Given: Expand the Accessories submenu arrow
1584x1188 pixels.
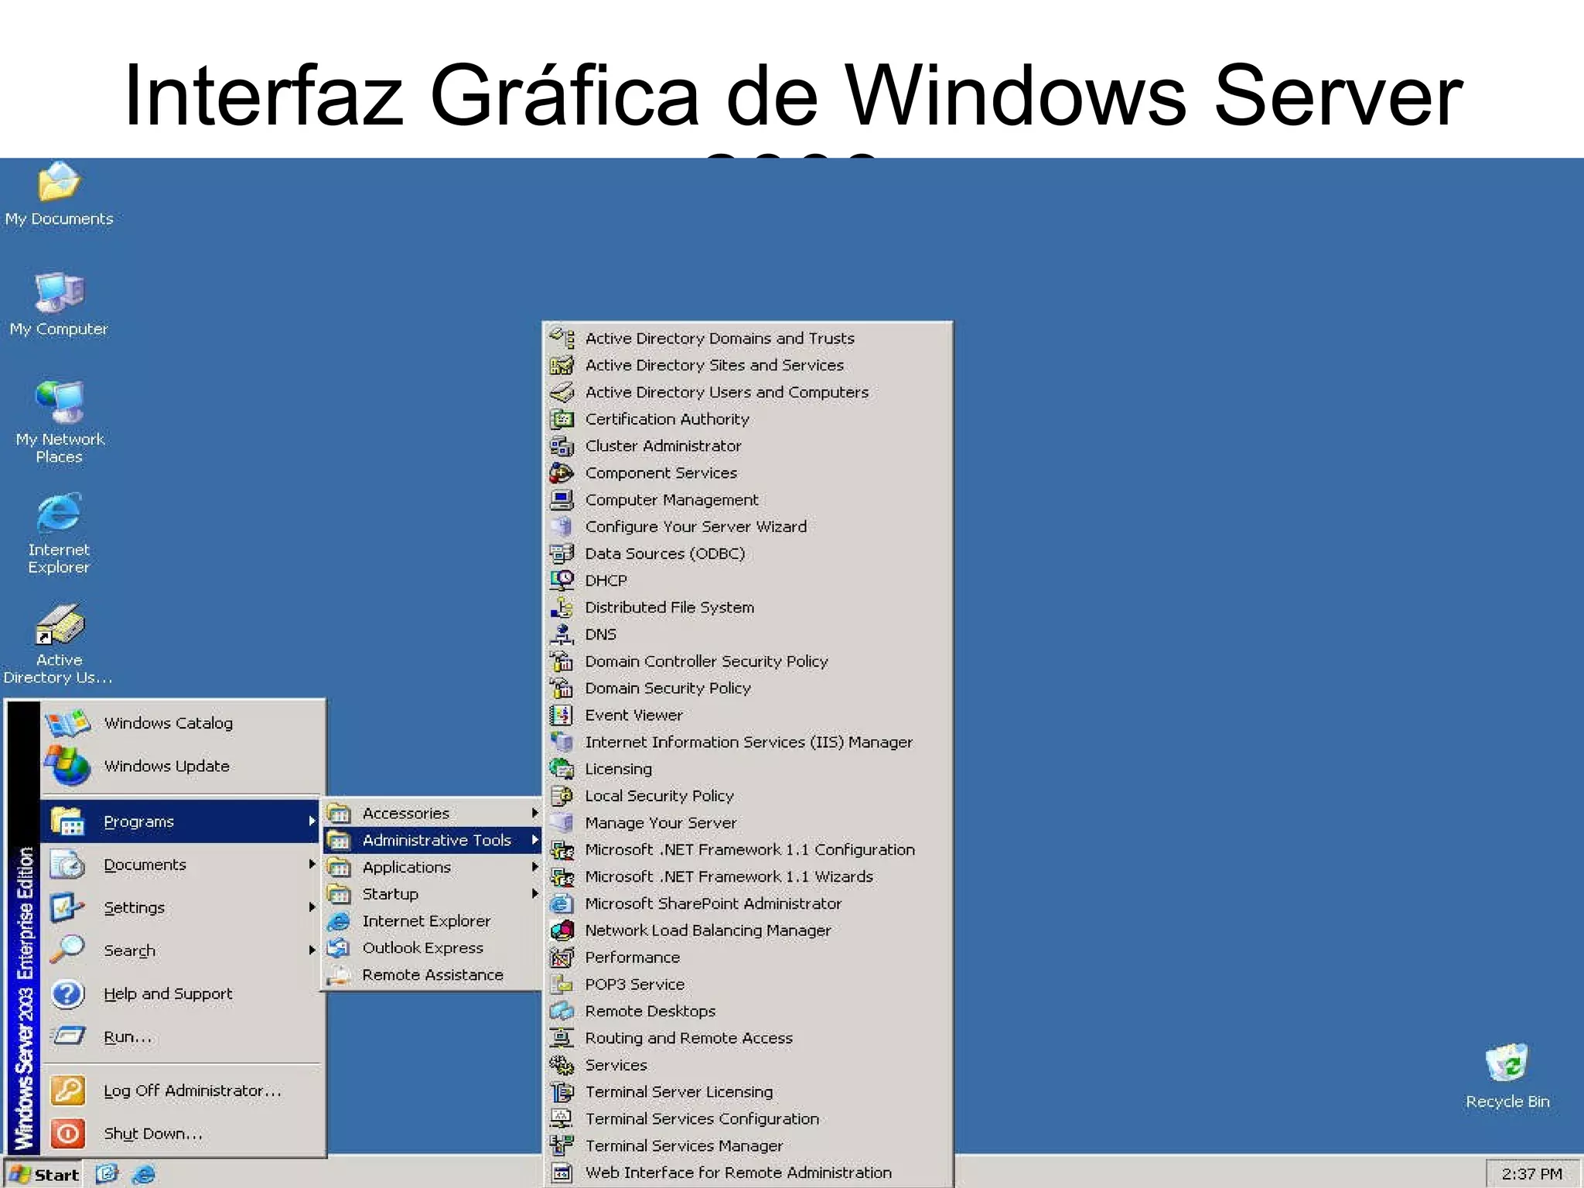Looking at the screenshot, I should 534,813.
